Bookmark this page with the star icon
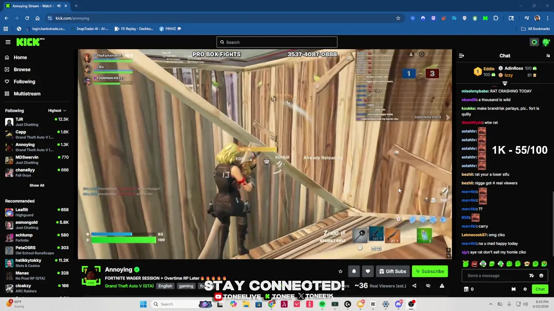Viewport: 554px width, 311px height. click(x=398, y=18)
